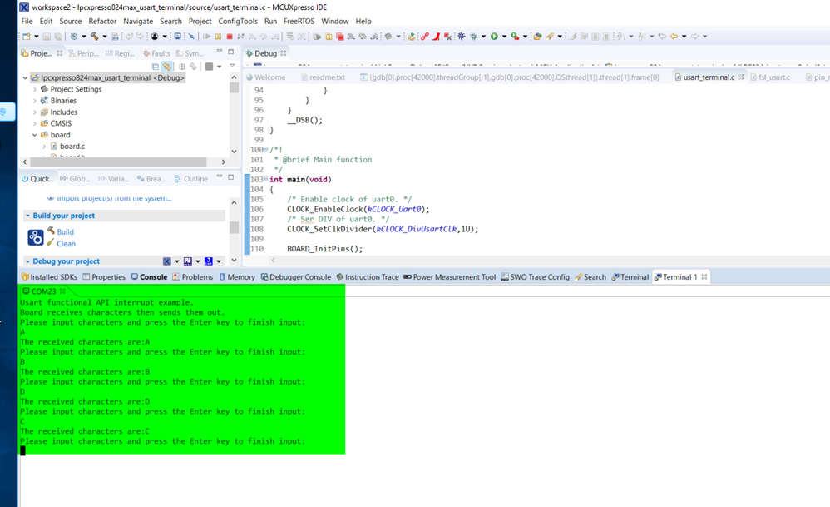Click the PE Micro debug icon in Quickstart

pos(187,261)
